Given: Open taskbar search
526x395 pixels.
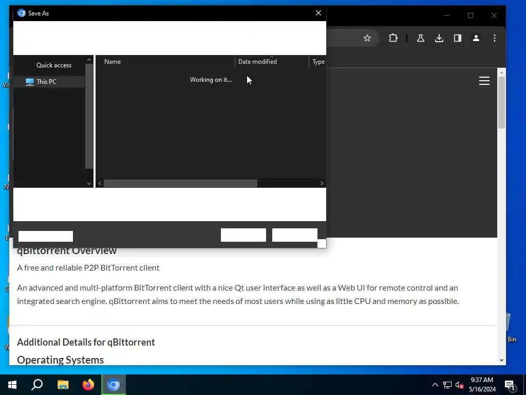Looking at the screenshot, I should coord(37,385).
